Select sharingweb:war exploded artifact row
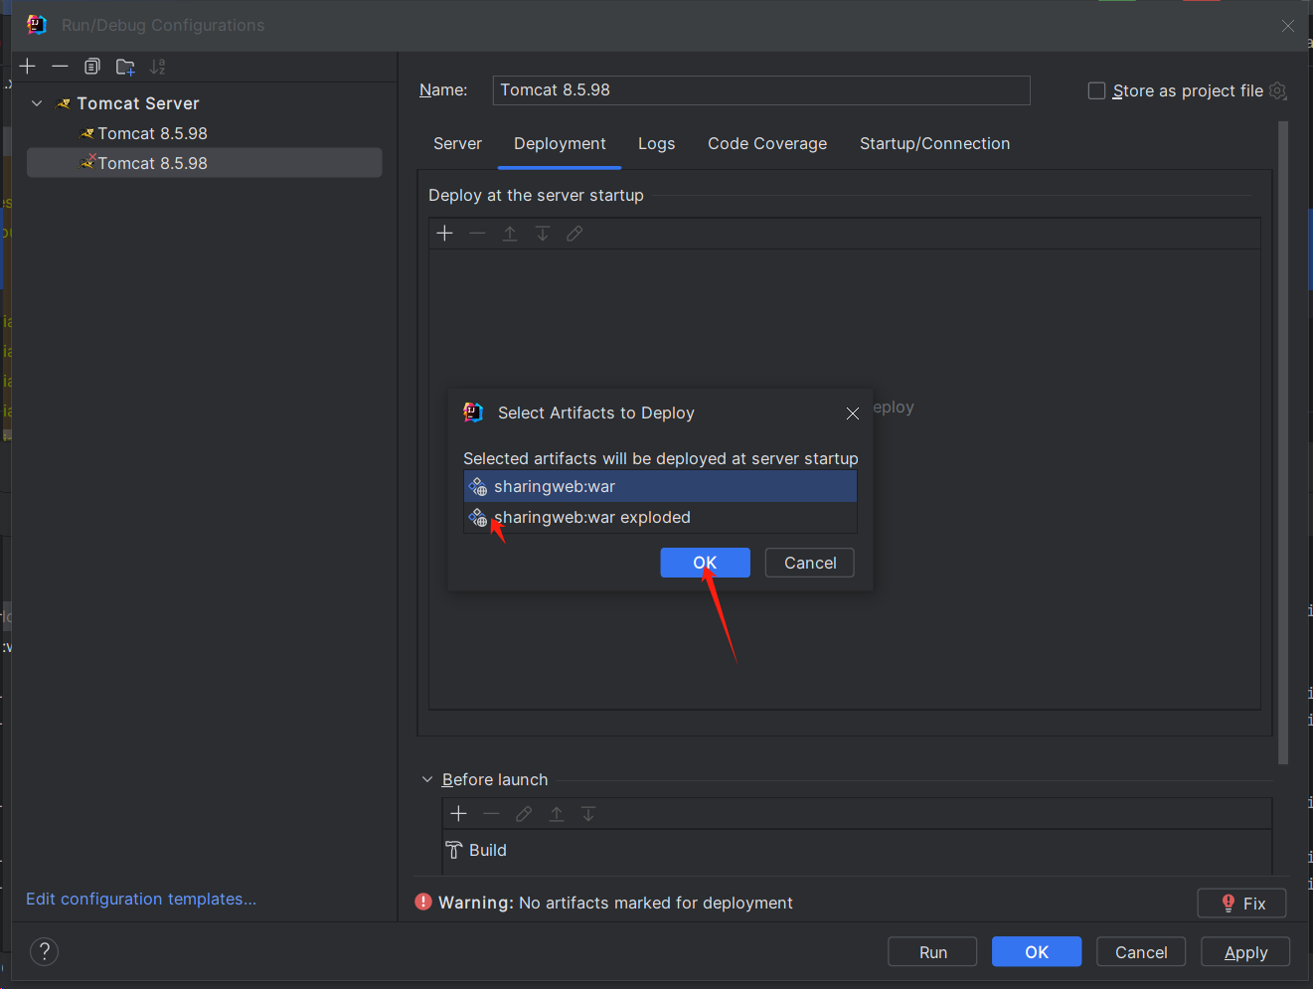 tap(660, 517)
